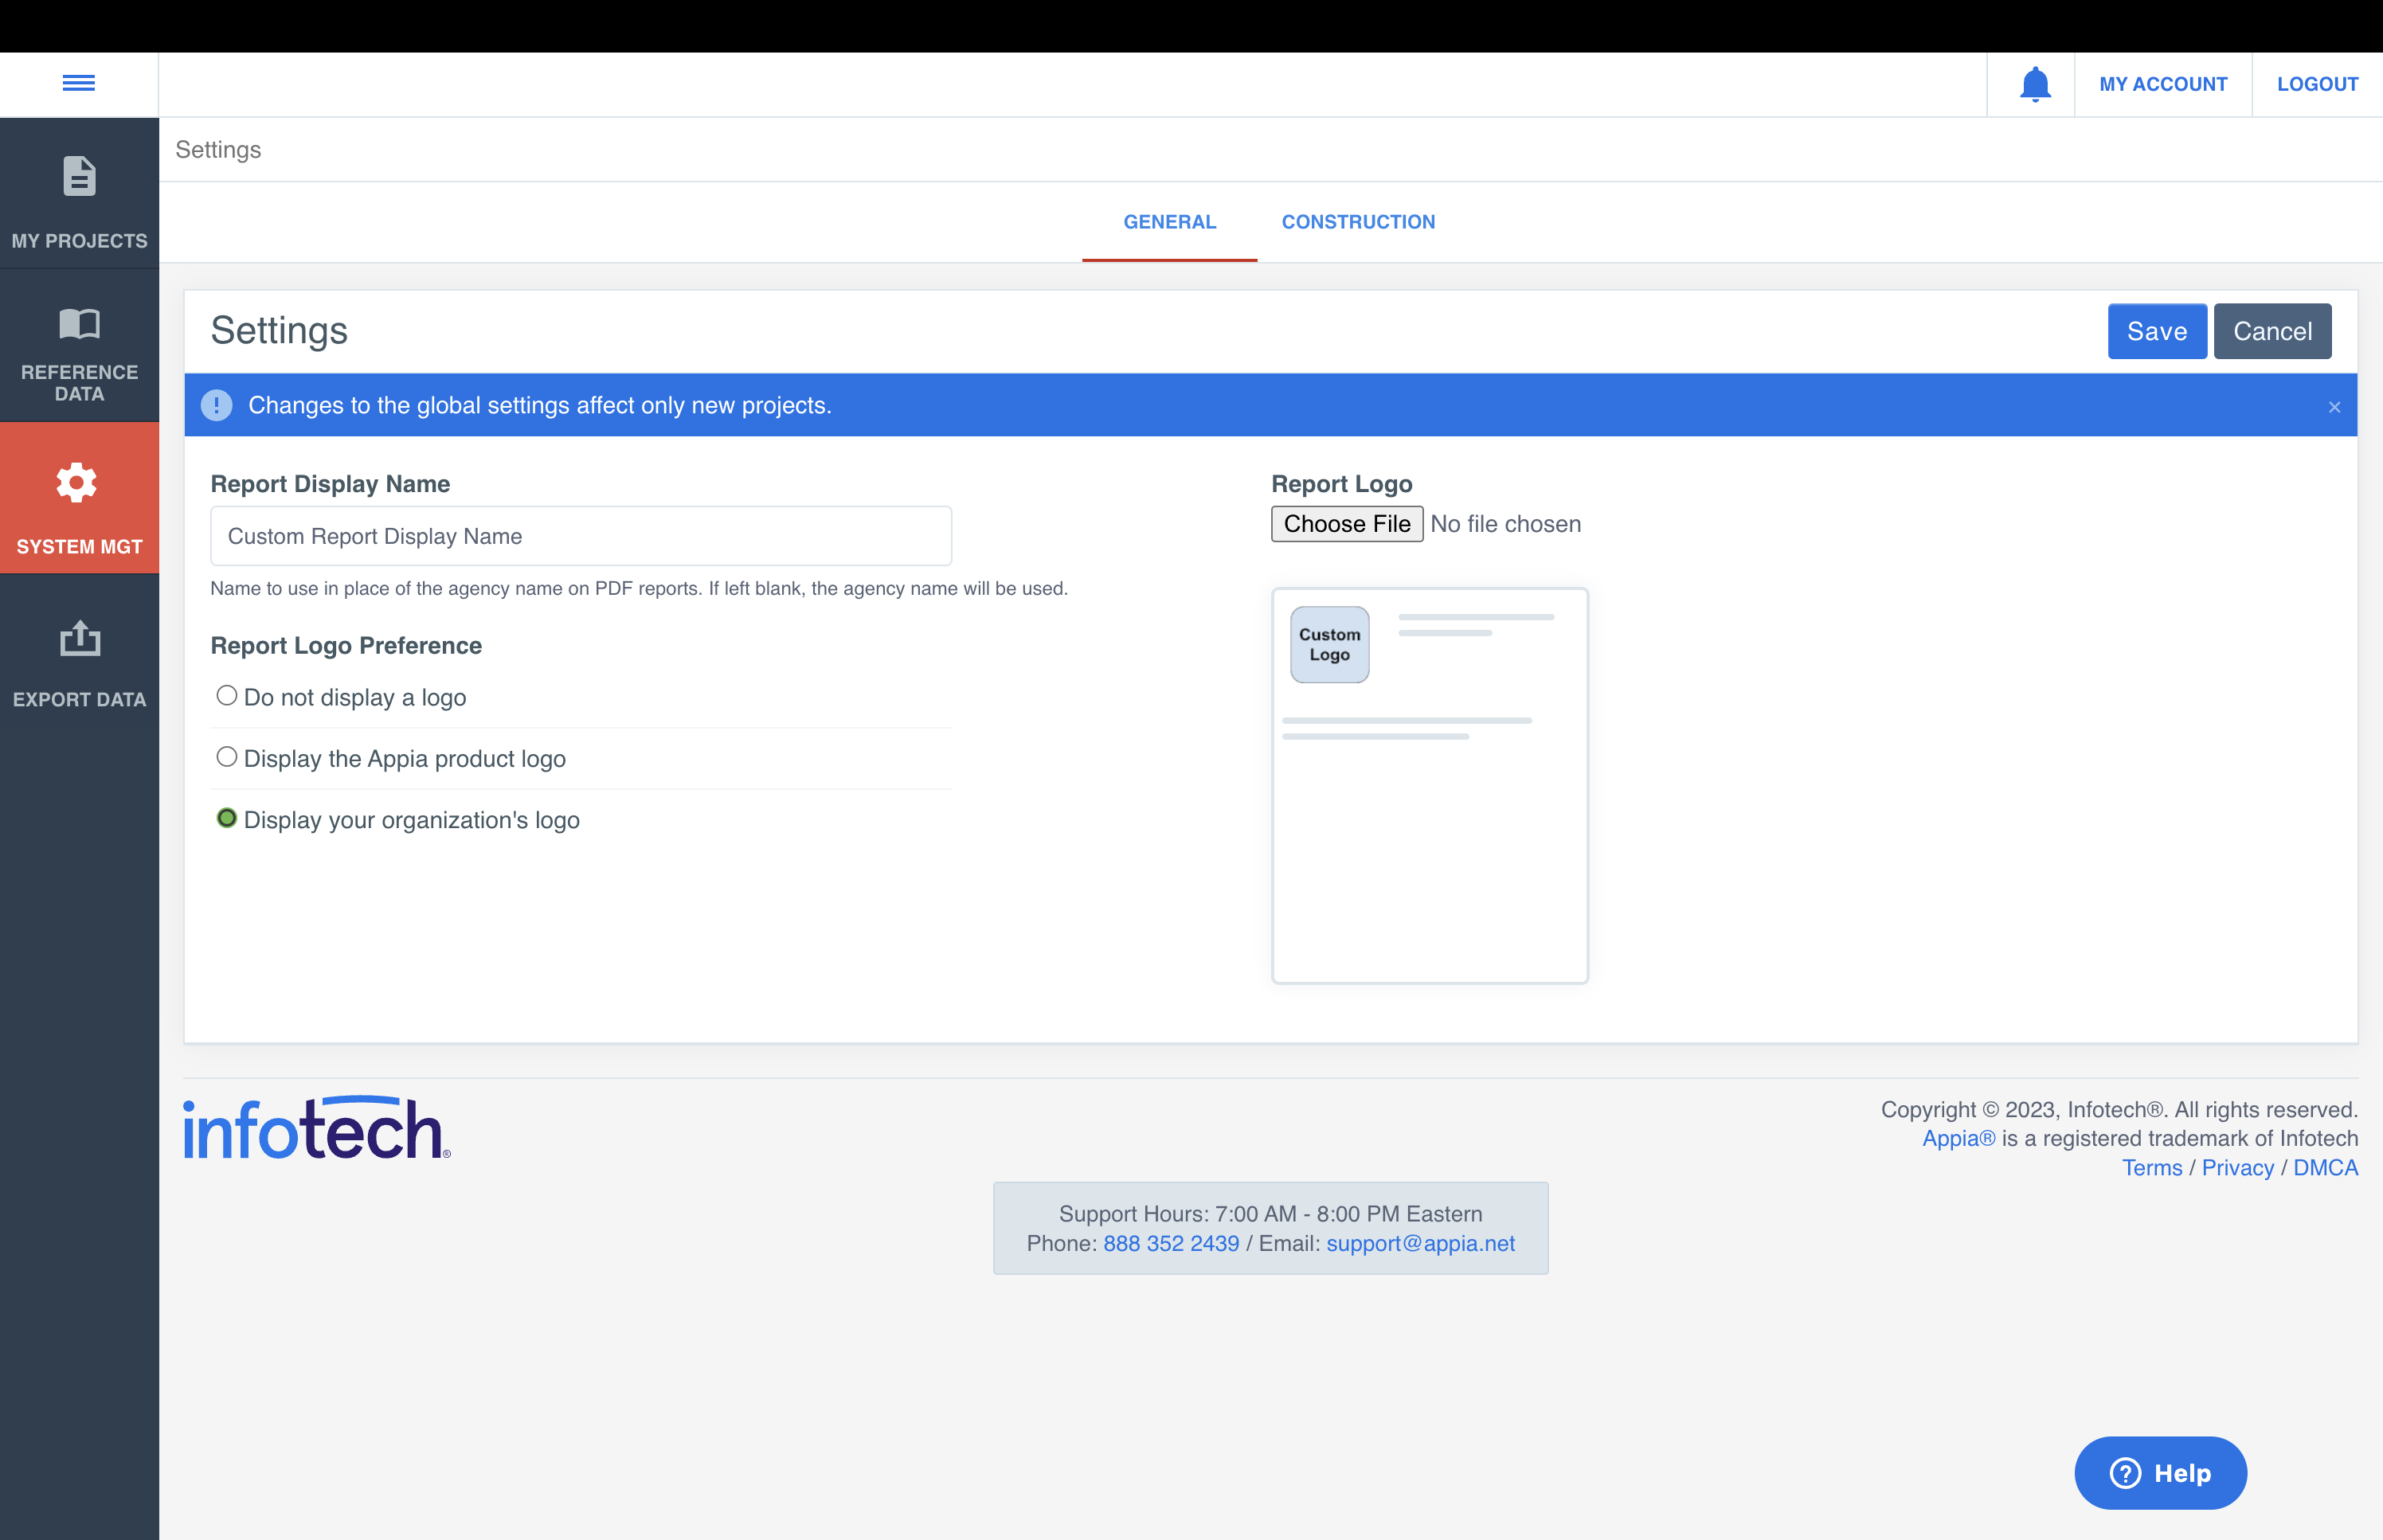Dismiss the blue info banner
Screen dimensions: 2383x1540
pyautogui.click(x=2334, y=407)
